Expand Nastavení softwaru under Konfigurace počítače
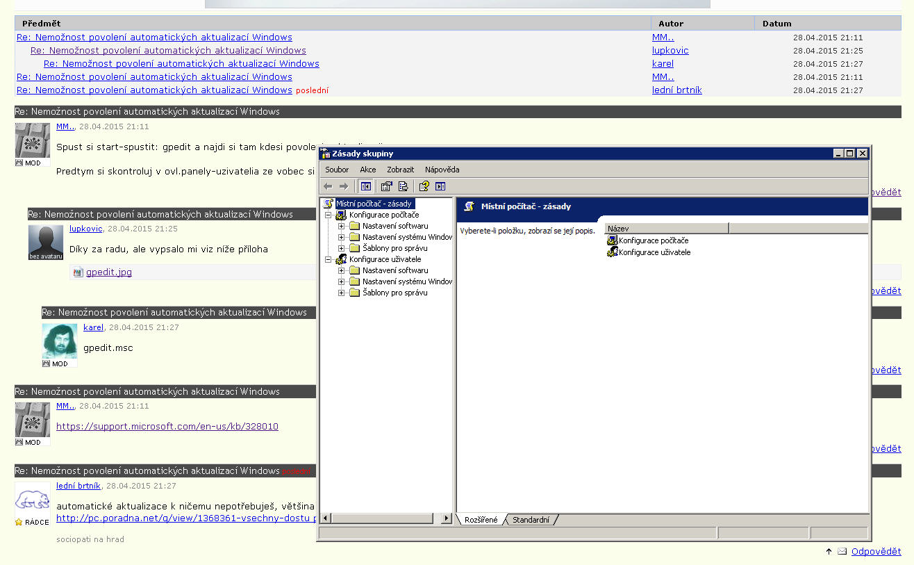 point(341,226)
